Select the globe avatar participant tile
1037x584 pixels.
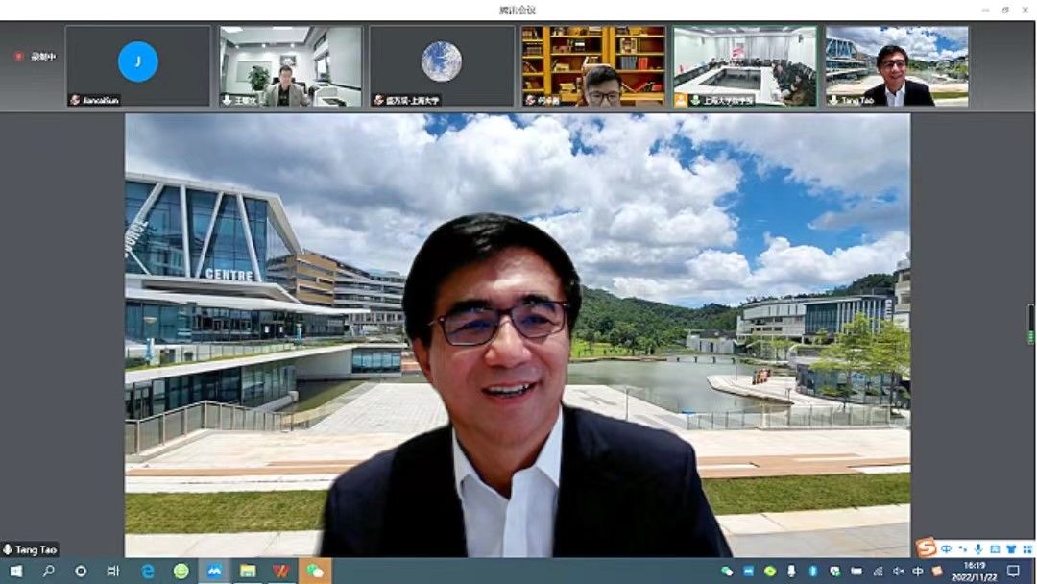pyautogui.click(x=441, y=65)
